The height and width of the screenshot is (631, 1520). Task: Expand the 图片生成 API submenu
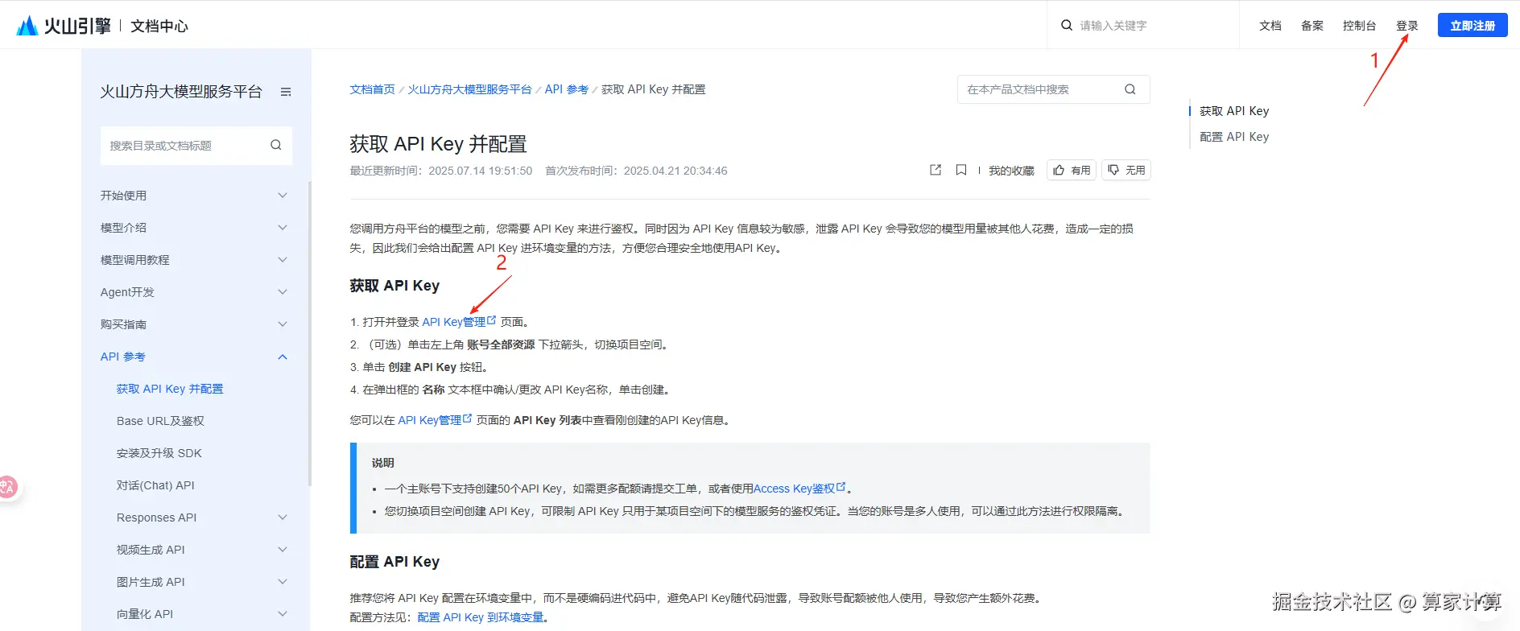tap(283, 582)
